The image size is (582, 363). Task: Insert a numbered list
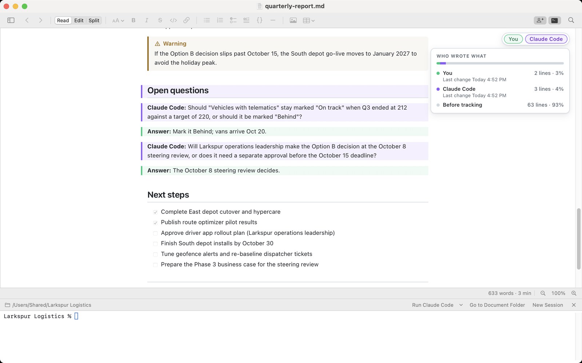(x=220, y=20)
